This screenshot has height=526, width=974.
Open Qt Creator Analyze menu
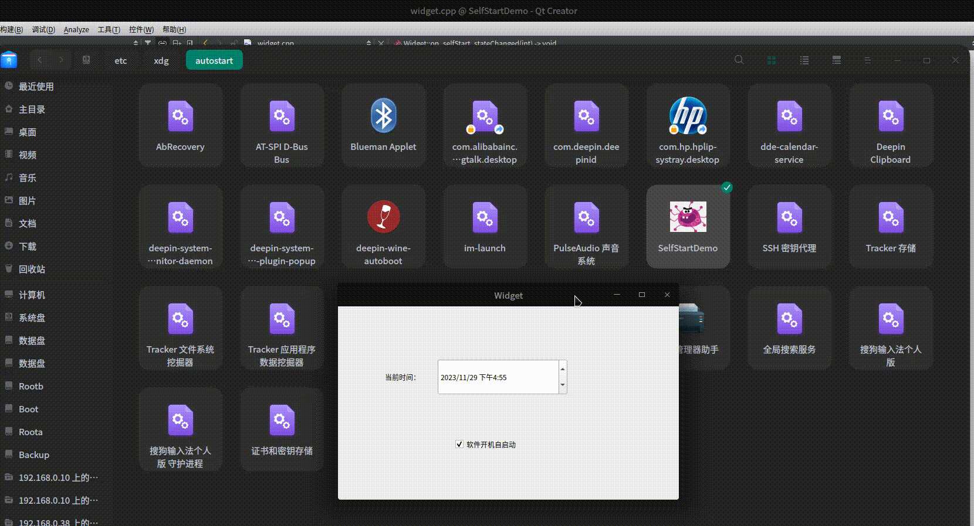tap(76, 29)
